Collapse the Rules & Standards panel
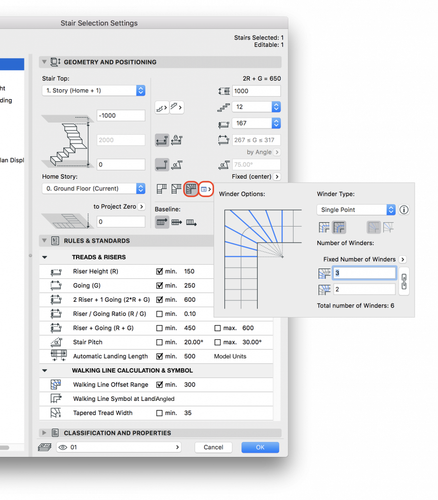Screen dimensions: 438x500 (x=44, y=241)
